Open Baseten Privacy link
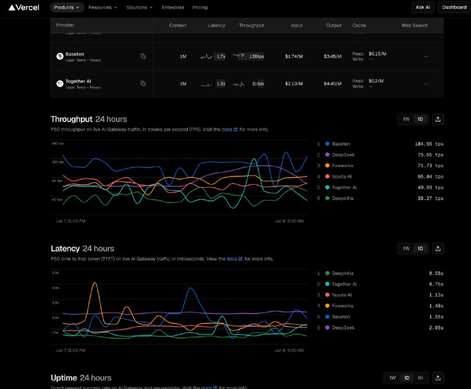This screenshot has height=389, width=471. click(x=95, y=61)
